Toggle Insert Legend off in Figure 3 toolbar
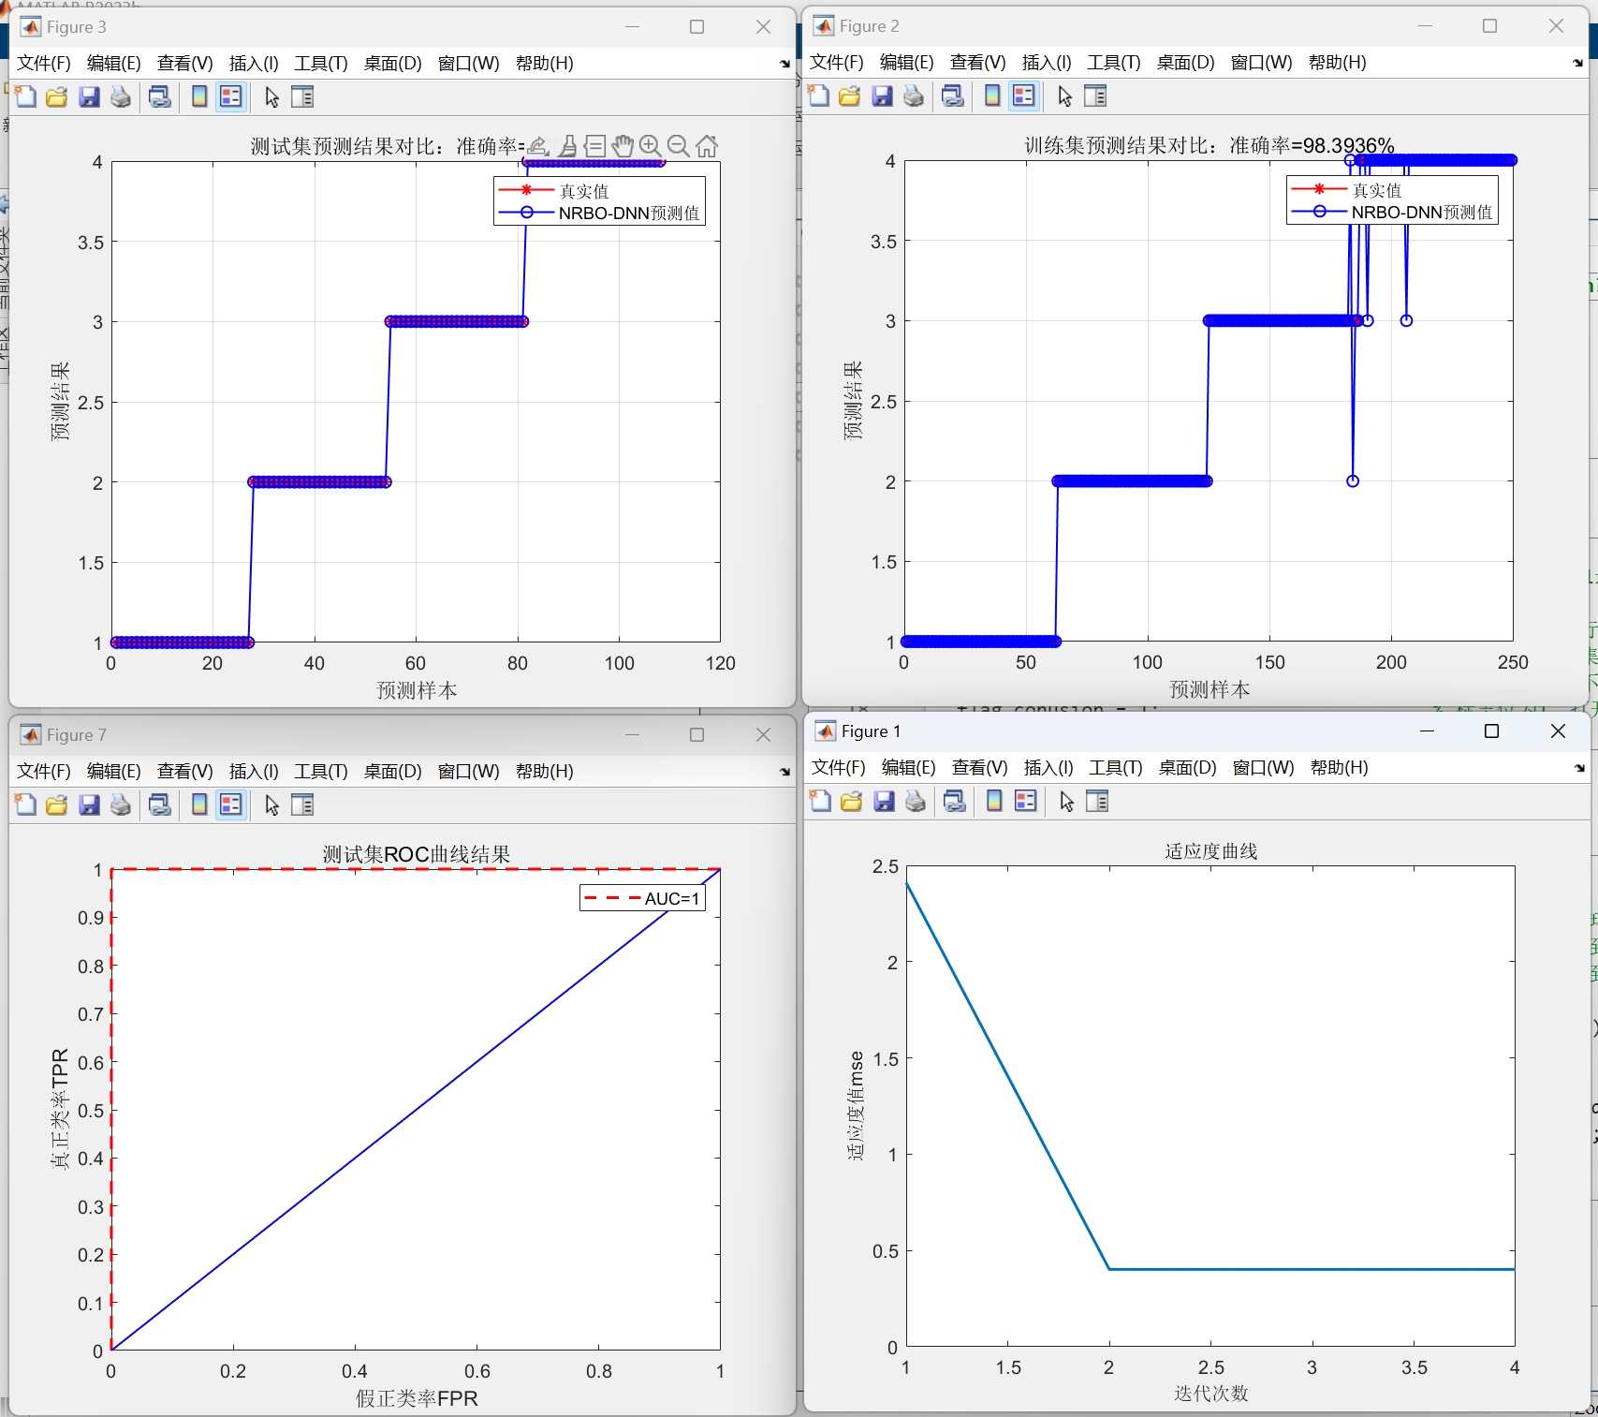 [231, 97]
